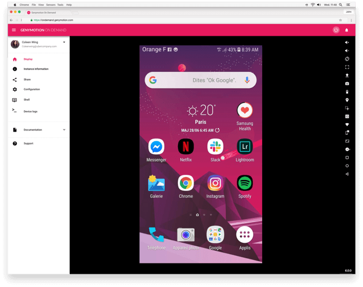Select Instance information in sidebar
Image resolution: width=363 pixels, height=287 pixels.
(36, 69)
